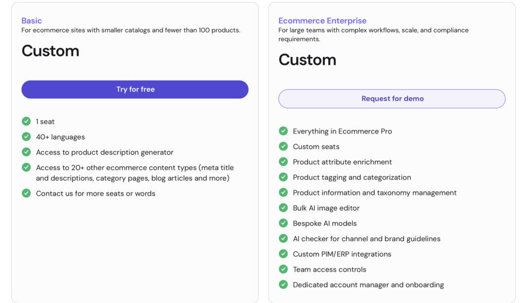Click 'Product attribute enrichment' text
This screenshot has width=527, height=303.
click(x=342, y=162)
